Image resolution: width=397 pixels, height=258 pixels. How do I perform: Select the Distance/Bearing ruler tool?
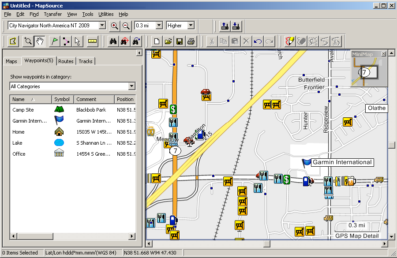pos(92,41)
